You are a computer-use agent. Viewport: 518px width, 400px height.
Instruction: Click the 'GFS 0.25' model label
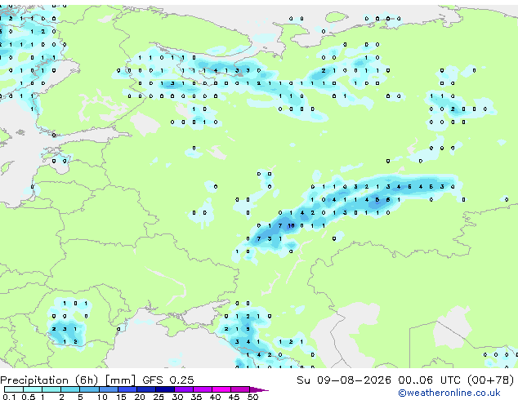(x=168, y=380)
